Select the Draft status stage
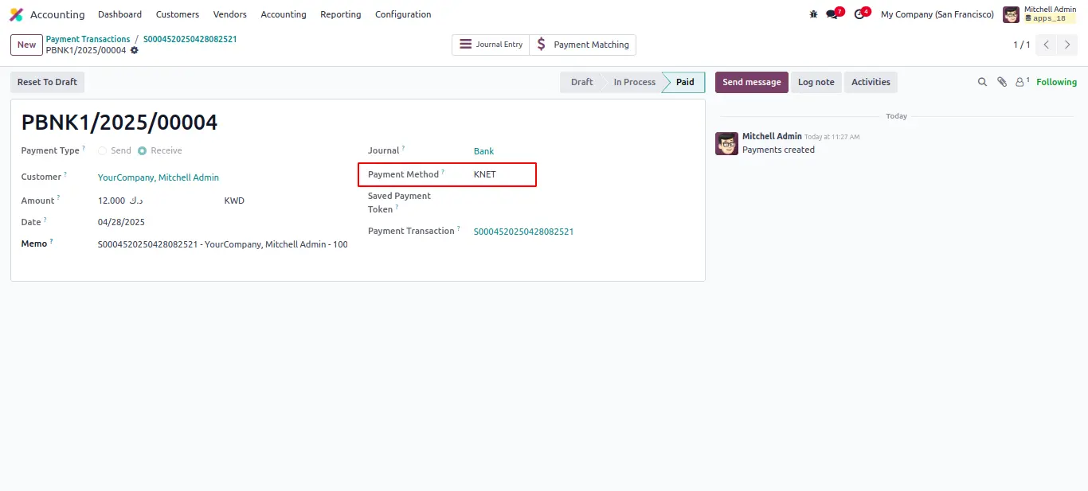Viewport: 1088px width, 491px height. click(581, 82)
